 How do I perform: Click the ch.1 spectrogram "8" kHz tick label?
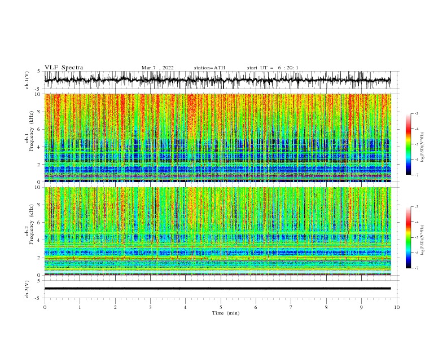pos(40,112)
